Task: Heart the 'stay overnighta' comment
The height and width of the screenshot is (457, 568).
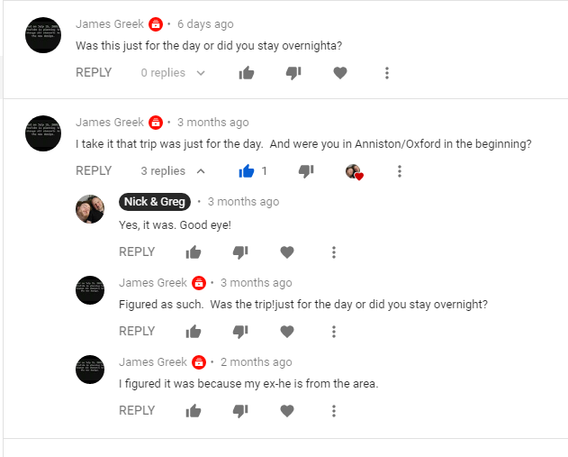Action: 340,73
